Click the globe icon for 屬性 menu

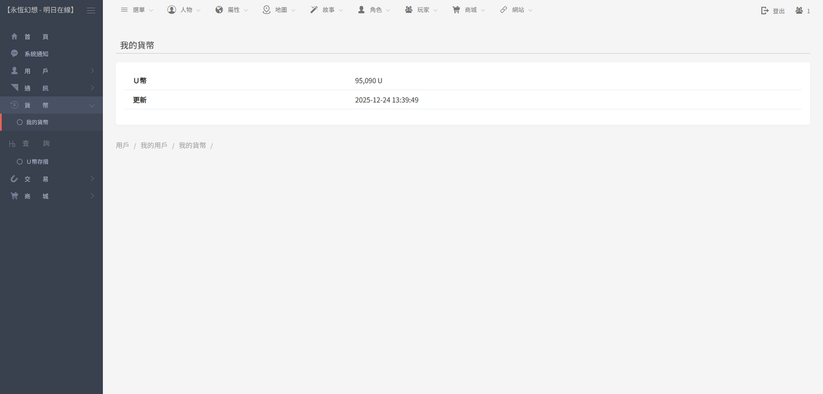click(x=219, y=10)
